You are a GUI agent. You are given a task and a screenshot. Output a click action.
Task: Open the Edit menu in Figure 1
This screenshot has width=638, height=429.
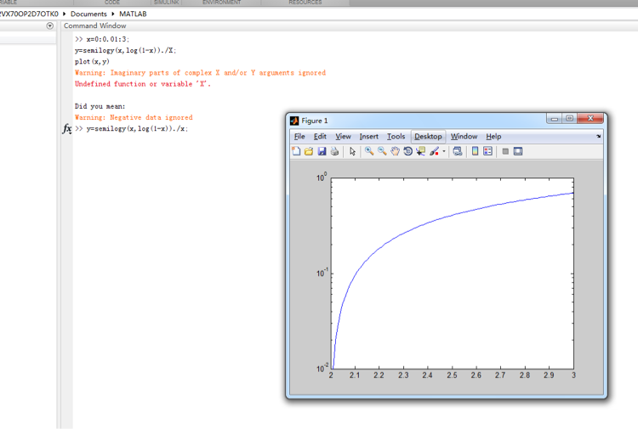pos(320,137)
